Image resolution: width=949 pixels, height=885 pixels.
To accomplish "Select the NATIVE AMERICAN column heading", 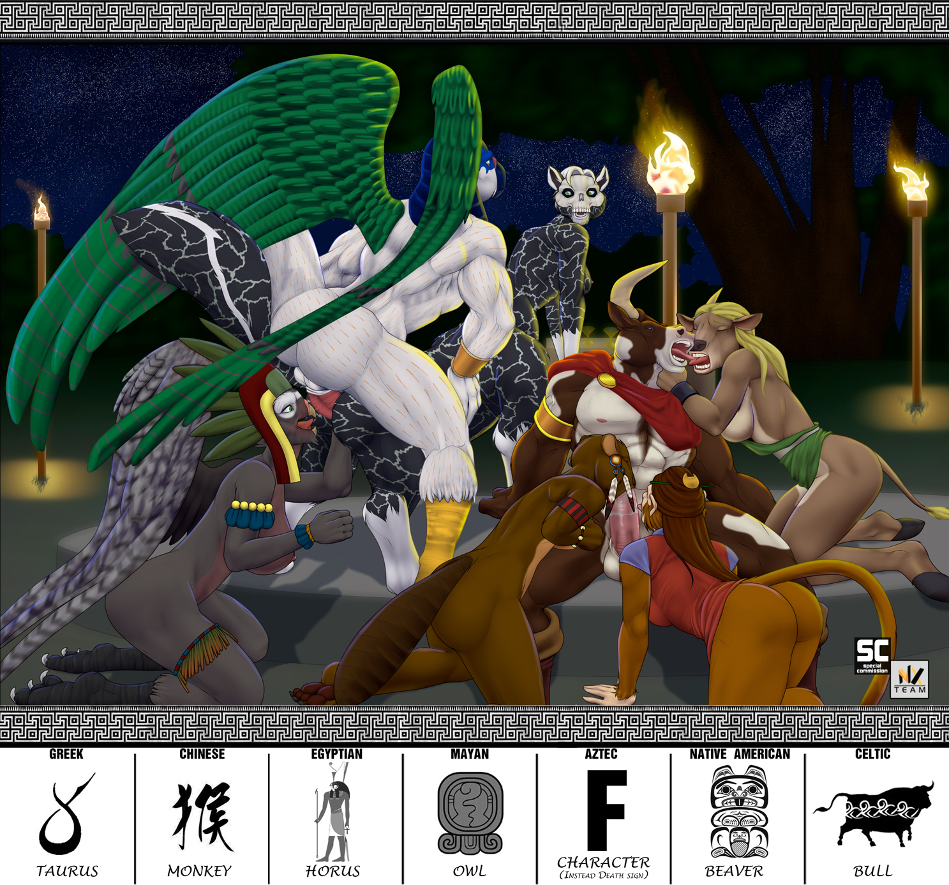I will tap(739, 754).
